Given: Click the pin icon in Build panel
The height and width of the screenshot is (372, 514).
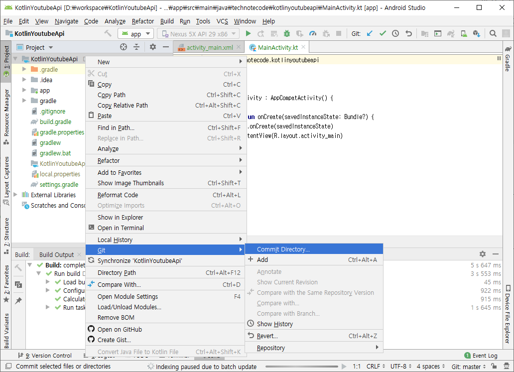Looking at the screenshot, I should coord(18,300).
